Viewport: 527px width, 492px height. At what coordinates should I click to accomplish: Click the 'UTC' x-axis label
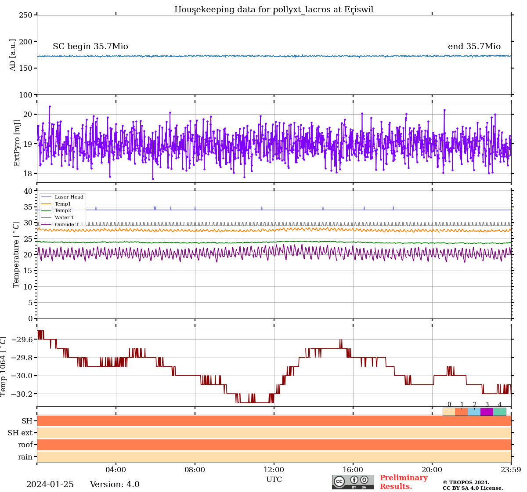274,480
